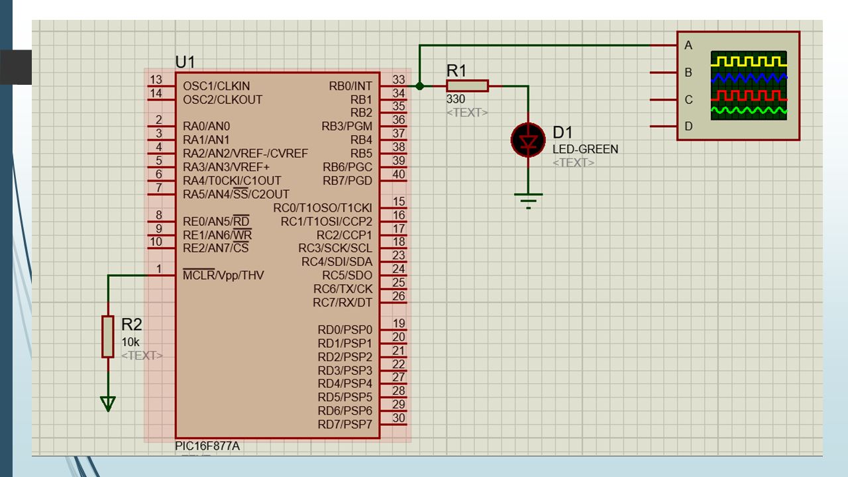Click the 330 resistor value
Screen dimensions: 848x477
456,99
